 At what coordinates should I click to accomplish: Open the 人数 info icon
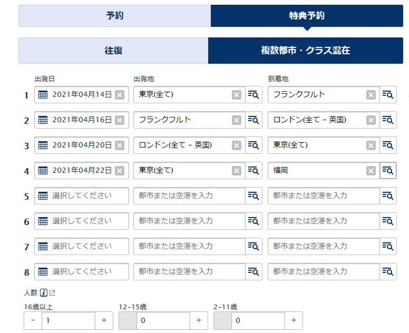coord(44,293)
